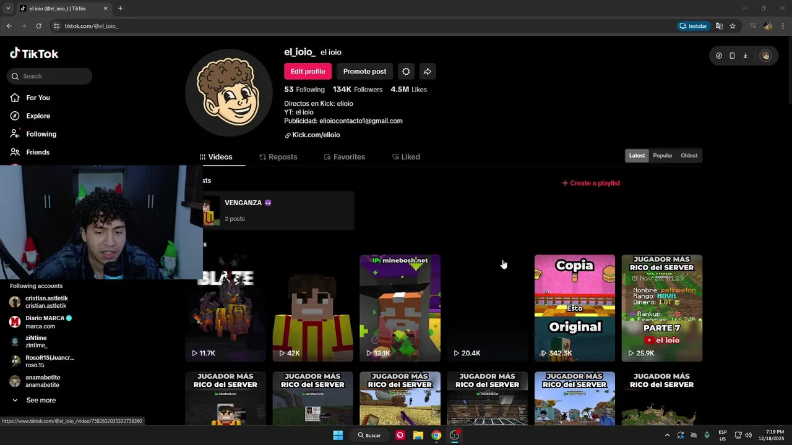Switch to the Reposts tab
Screen dimensions: 792x445
[278, 157]
